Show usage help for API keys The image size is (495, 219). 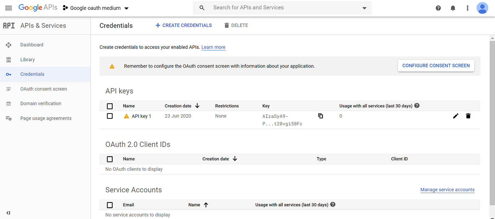(417, 105)
